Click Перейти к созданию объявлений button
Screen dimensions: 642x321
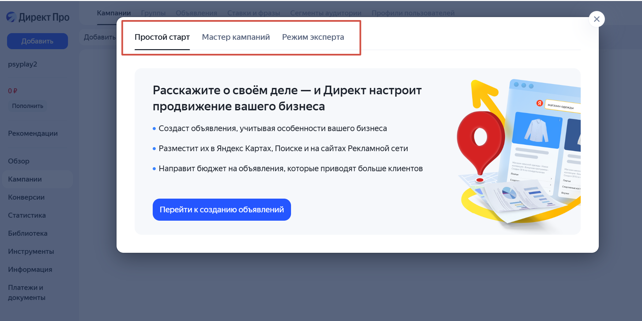222,210
